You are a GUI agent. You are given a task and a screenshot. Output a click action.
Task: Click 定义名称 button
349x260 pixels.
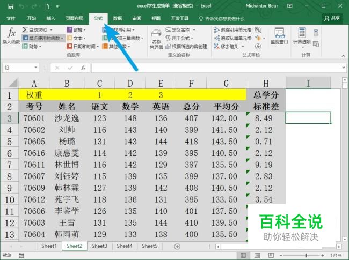(178, 30)
